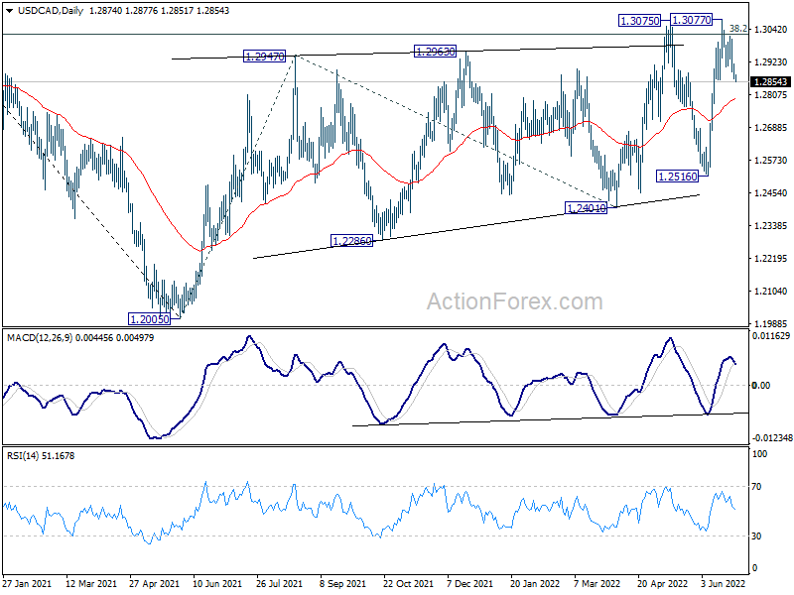Click the 10 Jun 2021 date marker
794x595 pixels.
click(217, 583)
